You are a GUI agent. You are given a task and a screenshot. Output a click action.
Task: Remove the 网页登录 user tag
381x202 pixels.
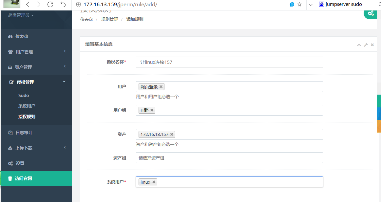coord(161,87)
